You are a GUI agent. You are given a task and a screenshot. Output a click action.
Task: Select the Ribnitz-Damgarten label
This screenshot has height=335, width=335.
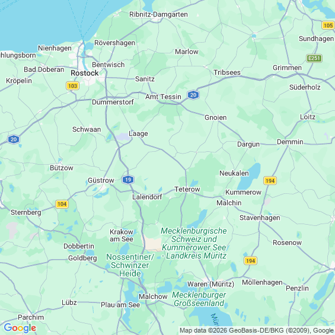(x=158, y=14)
